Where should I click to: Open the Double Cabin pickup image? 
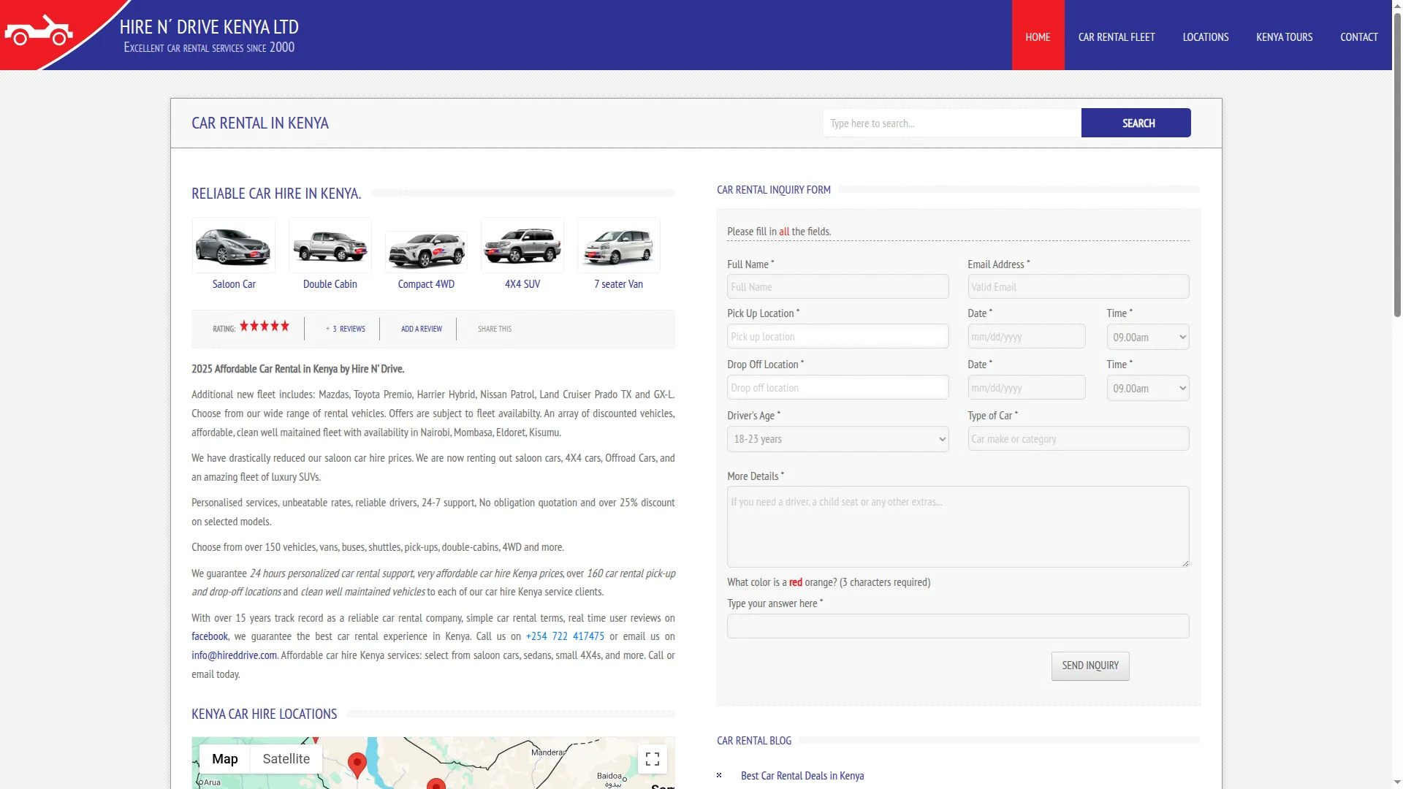(330, 245)
